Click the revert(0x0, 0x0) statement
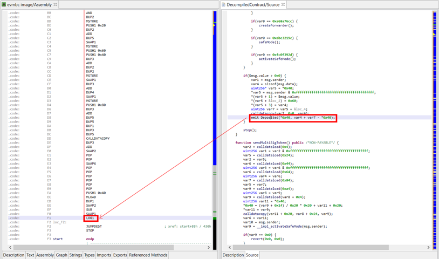439x259 pixels. click(267, 239)
